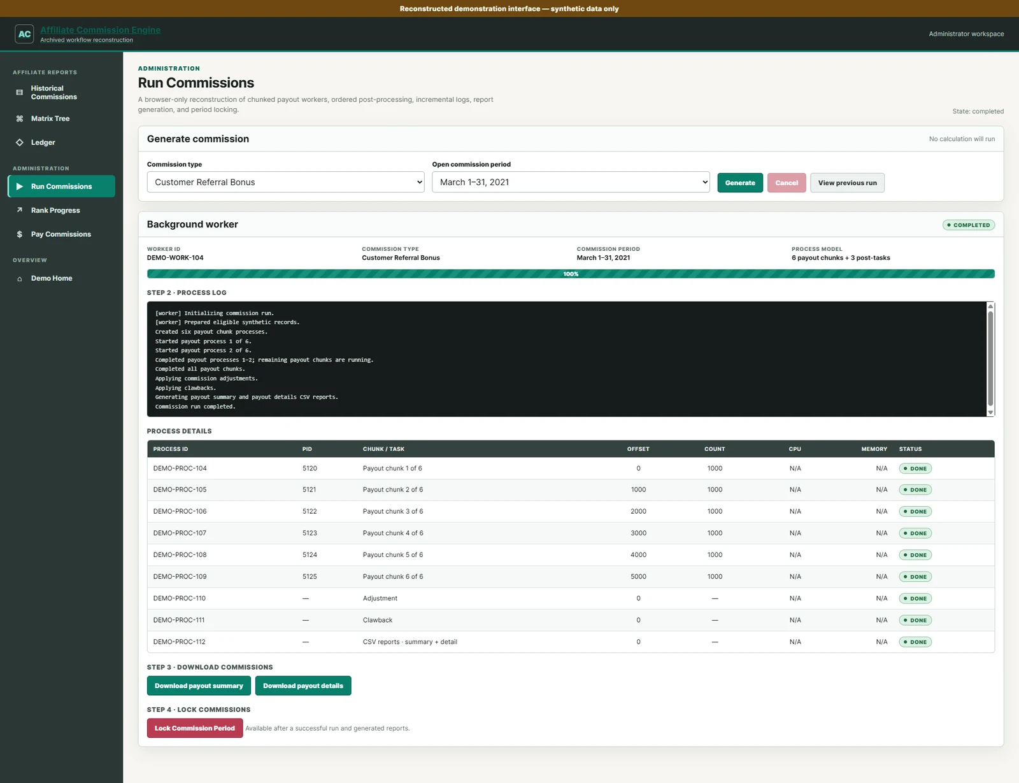Follow the Affiliate Commission Engine title link
The width and height of the screenshot is (1019, 783).
tap(101, 30)
